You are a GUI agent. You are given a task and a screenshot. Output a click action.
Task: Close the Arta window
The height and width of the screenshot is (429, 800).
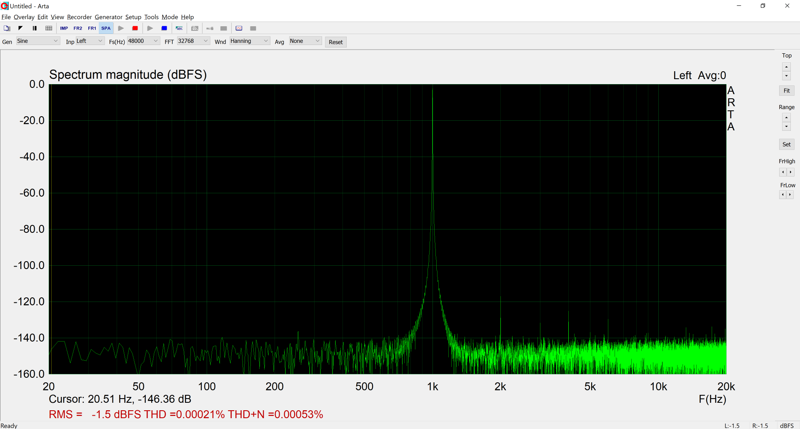pos(787,6)
